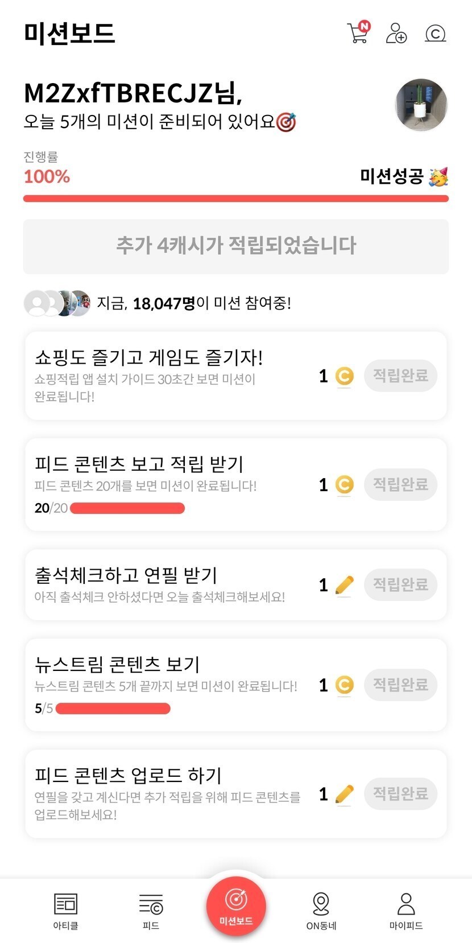The width and height of the screenshot is (472, 943).
Task: Tap the profile picture thumbnail
Action: point(421,105)
